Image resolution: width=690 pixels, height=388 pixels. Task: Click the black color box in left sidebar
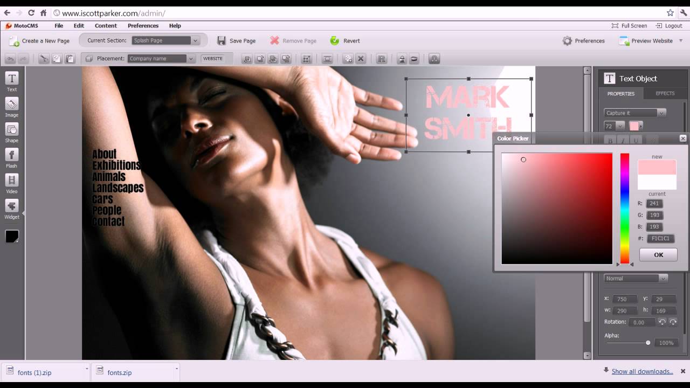12,236
